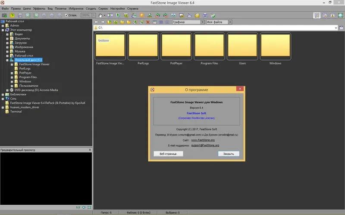The width and height of the screenshot is (345, 215).
Task: Click the printer icon in toolbar
Action: (205, 15)
